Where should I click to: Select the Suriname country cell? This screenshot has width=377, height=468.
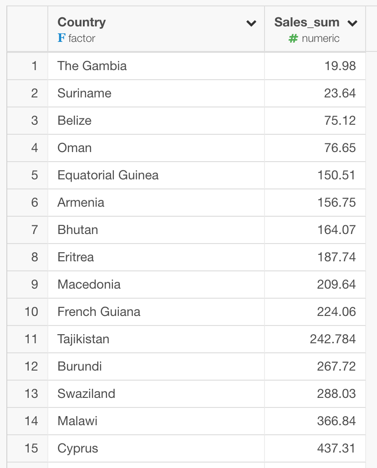point(156,93)
